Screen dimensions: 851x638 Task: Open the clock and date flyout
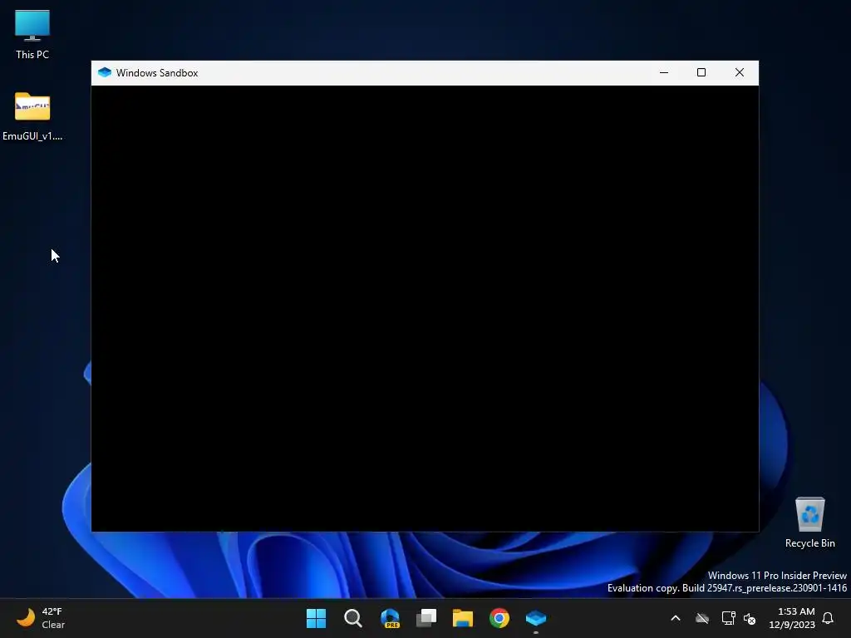pyautogui.click(x=792, y=618)
